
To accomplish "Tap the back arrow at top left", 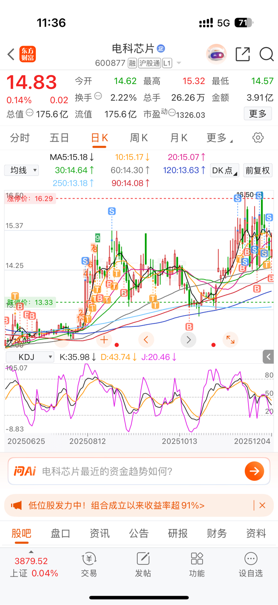I will pyautogui.click(x=11, y=54).
